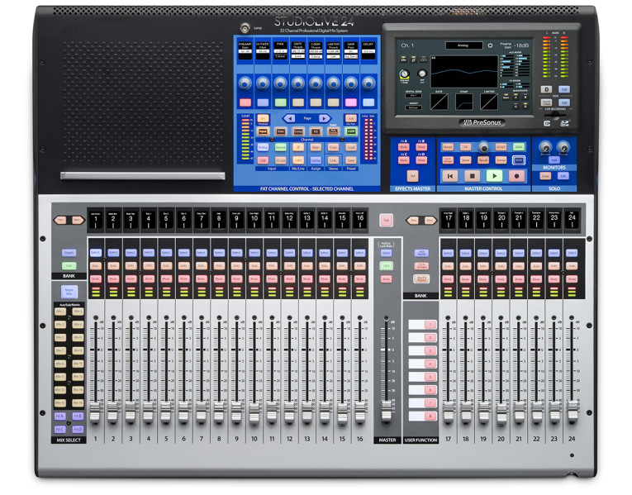The width and height of the screenshot is (632, 495).
Task: Arm recording with the Record circle button
Action: click(x=516, y=176)
